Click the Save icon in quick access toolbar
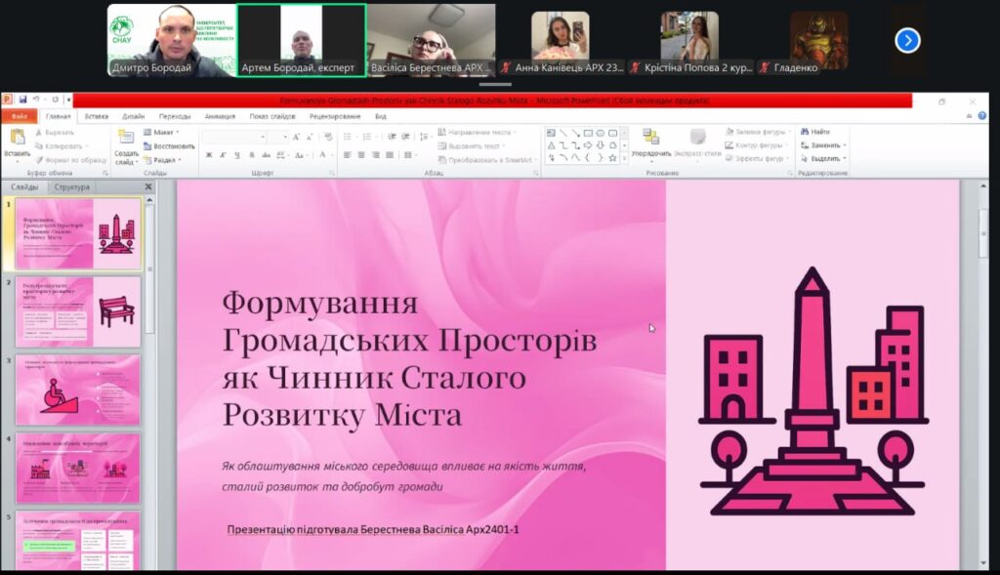The width and height of the screenshot is (1000, 575). coord(22,100)
